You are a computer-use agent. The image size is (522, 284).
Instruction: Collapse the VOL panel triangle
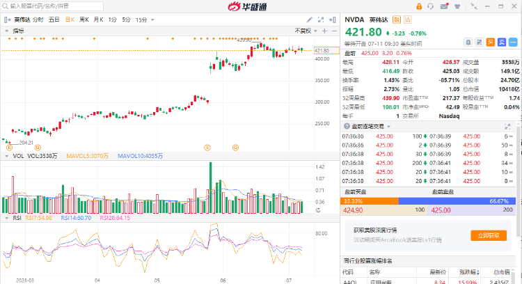[x=7, y=156]
